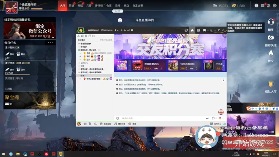This screenshot has width=279, height=157.
Task: Click the 精灵 headset icon
Action: pos(271,22)
